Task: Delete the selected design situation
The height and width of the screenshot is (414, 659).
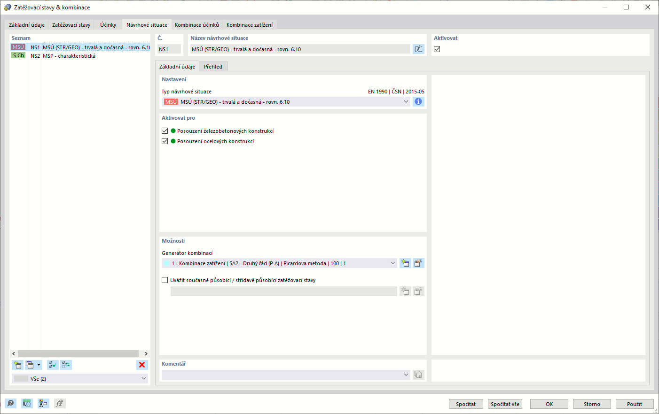Action: click(x=142, y=365)
